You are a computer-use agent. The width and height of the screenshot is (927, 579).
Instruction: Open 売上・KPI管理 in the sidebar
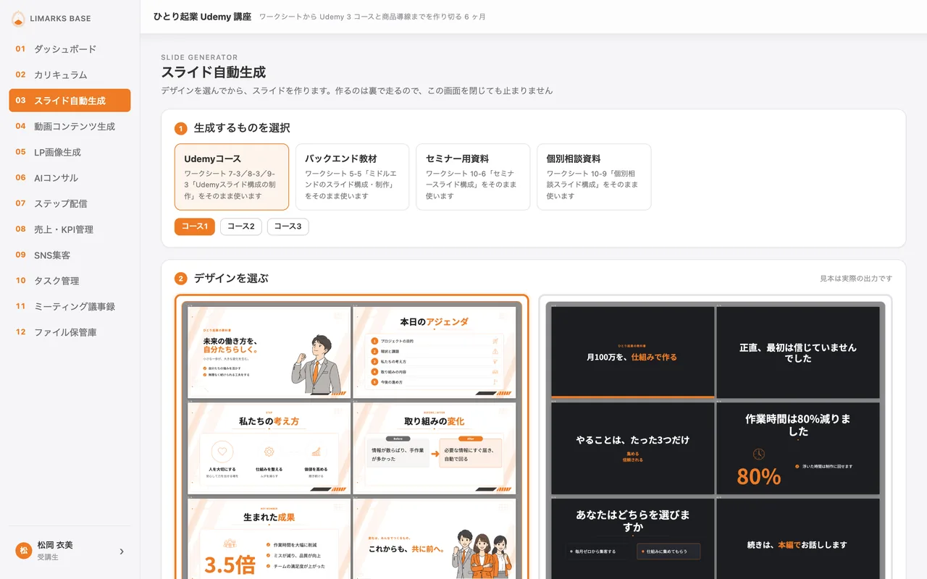point(70,229)
